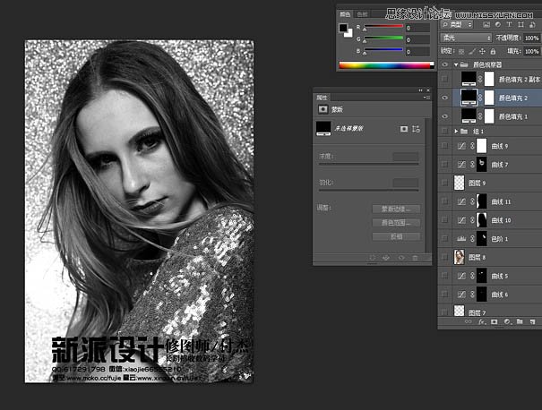Click the R value input field
Image resolution: width=542 pixels, height=410 pixels.
(417, 28)
